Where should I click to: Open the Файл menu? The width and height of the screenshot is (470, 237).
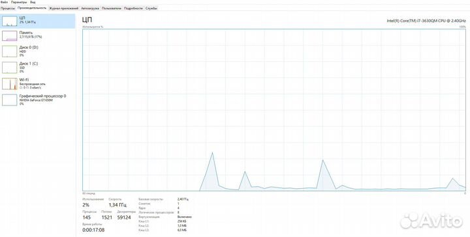point(4,2)
